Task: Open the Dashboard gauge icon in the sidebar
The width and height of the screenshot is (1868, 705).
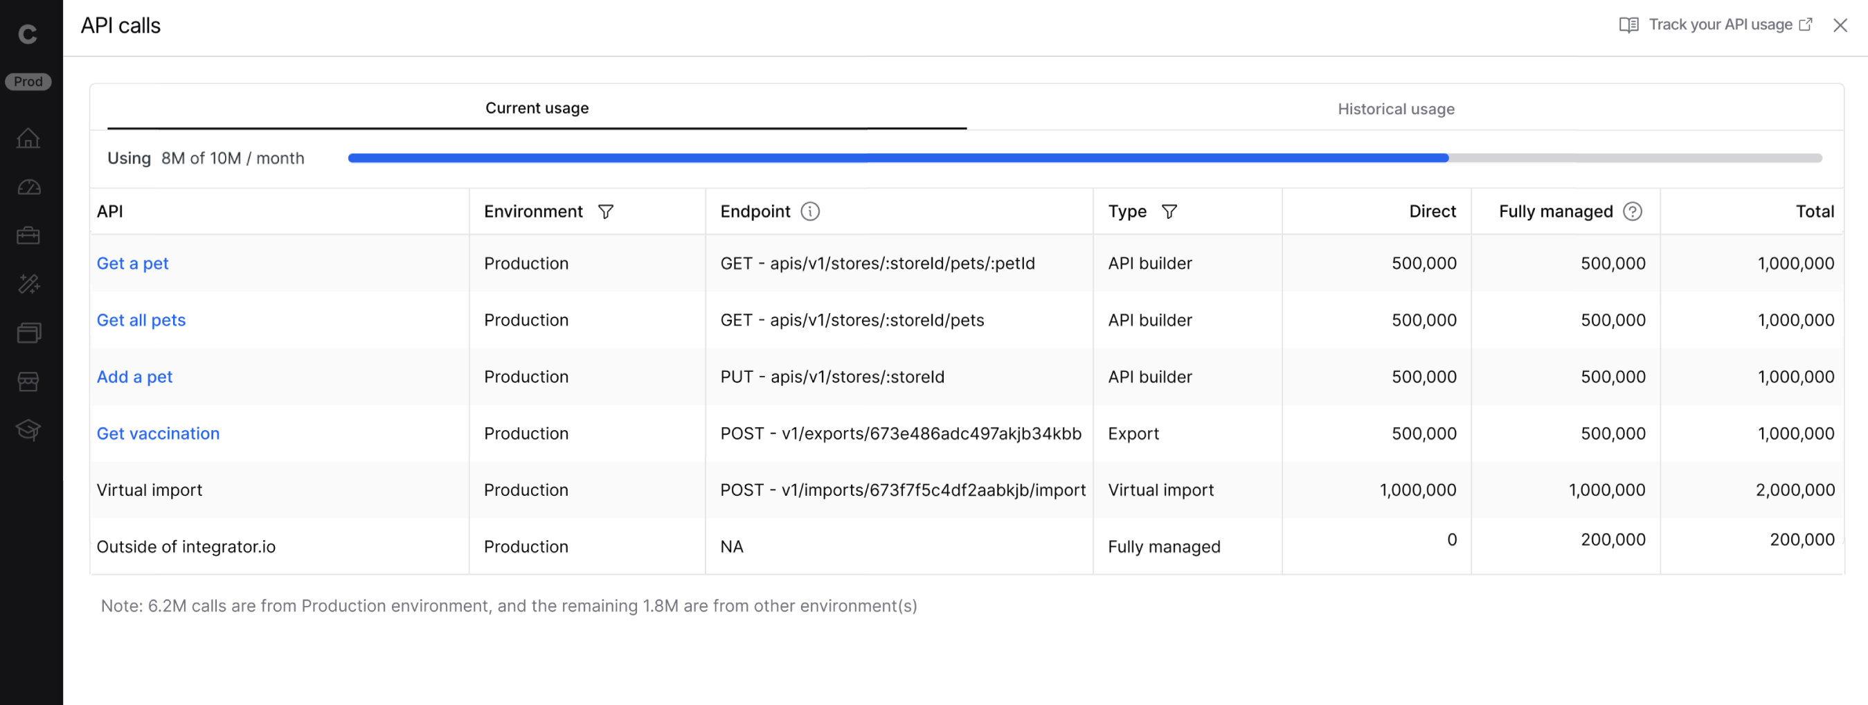Action: 28,187
